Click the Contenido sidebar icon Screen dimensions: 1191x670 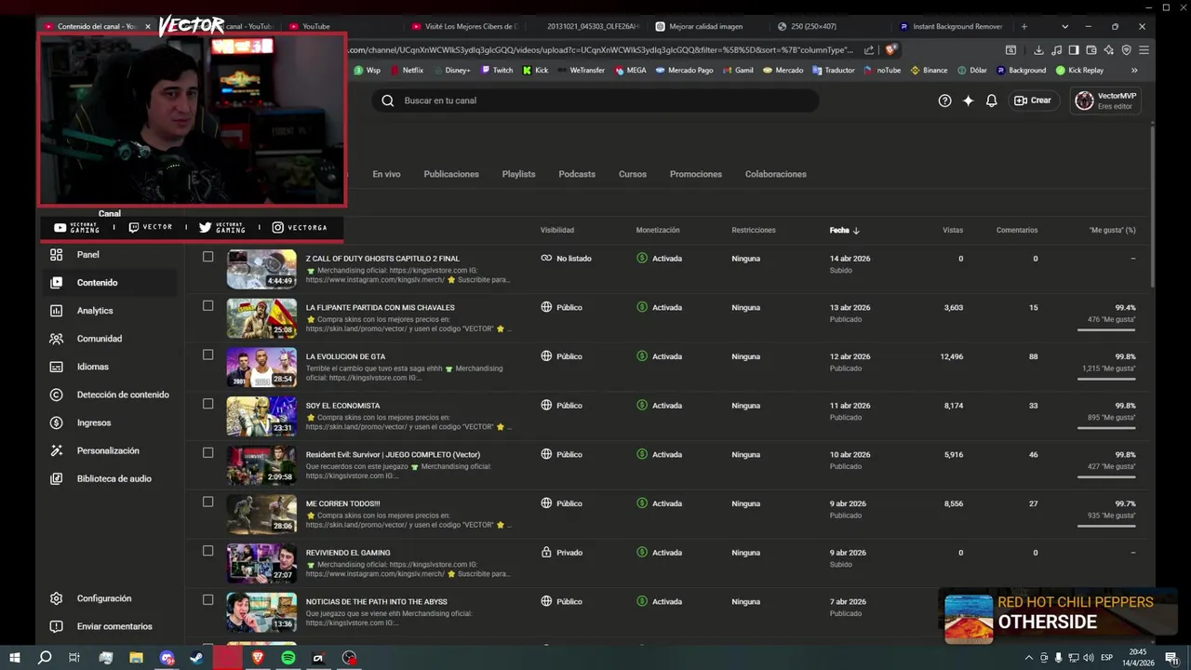(x=57, y=283)
